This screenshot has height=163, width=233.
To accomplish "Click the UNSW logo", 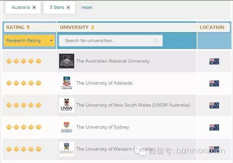I will (x=66, y=105).
